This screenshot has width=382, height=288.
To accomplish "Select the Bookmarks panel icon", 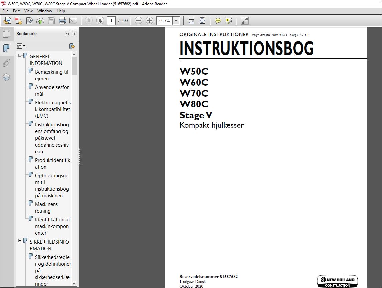I will [x=7, y=48].
